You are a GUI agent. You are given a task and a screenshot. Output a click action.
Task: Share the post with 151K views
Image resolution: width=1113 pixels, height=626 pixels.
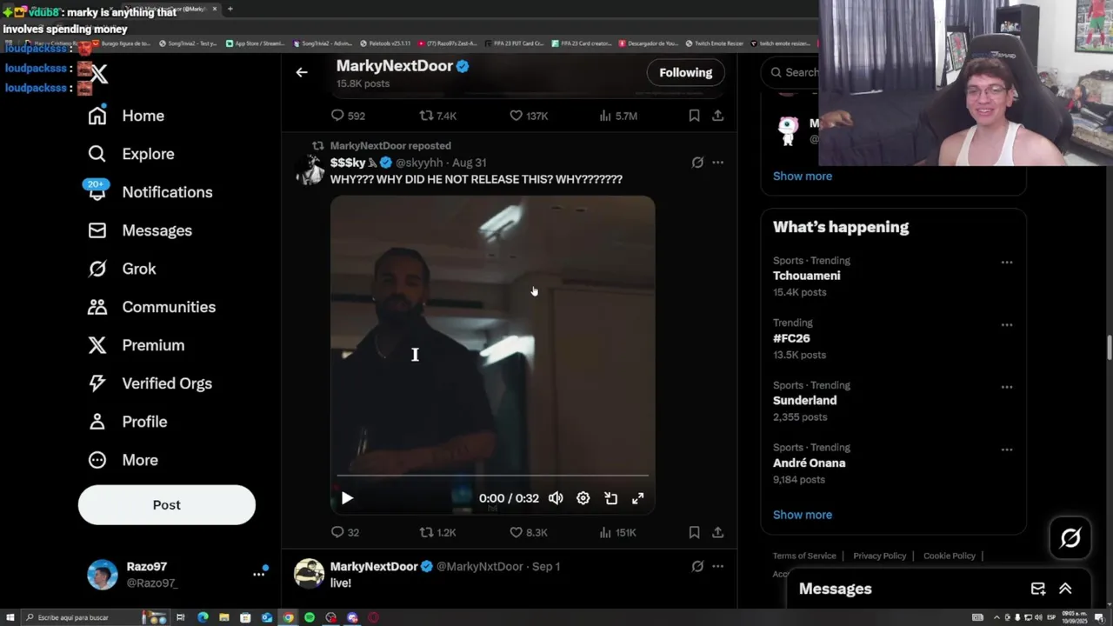[717, 532]
